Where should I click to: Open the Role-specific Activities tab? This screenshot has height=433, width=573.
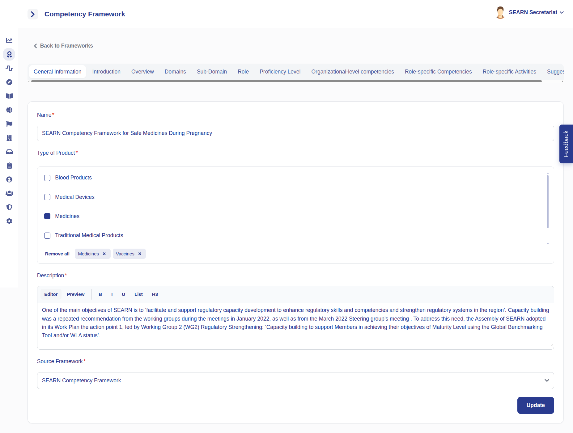[x=509, y=72]
